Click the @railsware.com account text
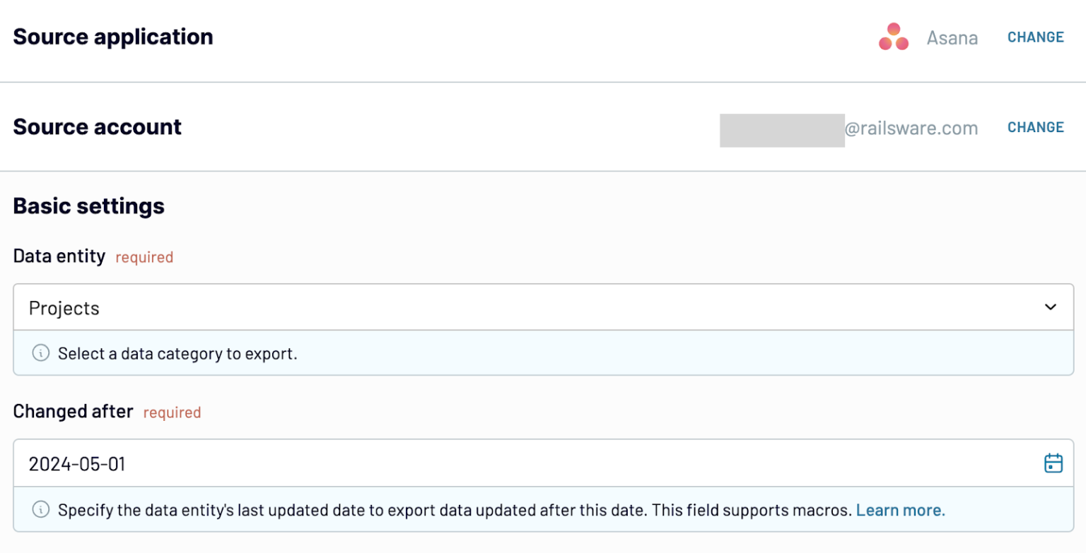The height and width of the screenshot is (553, 1086). [913, 129]
